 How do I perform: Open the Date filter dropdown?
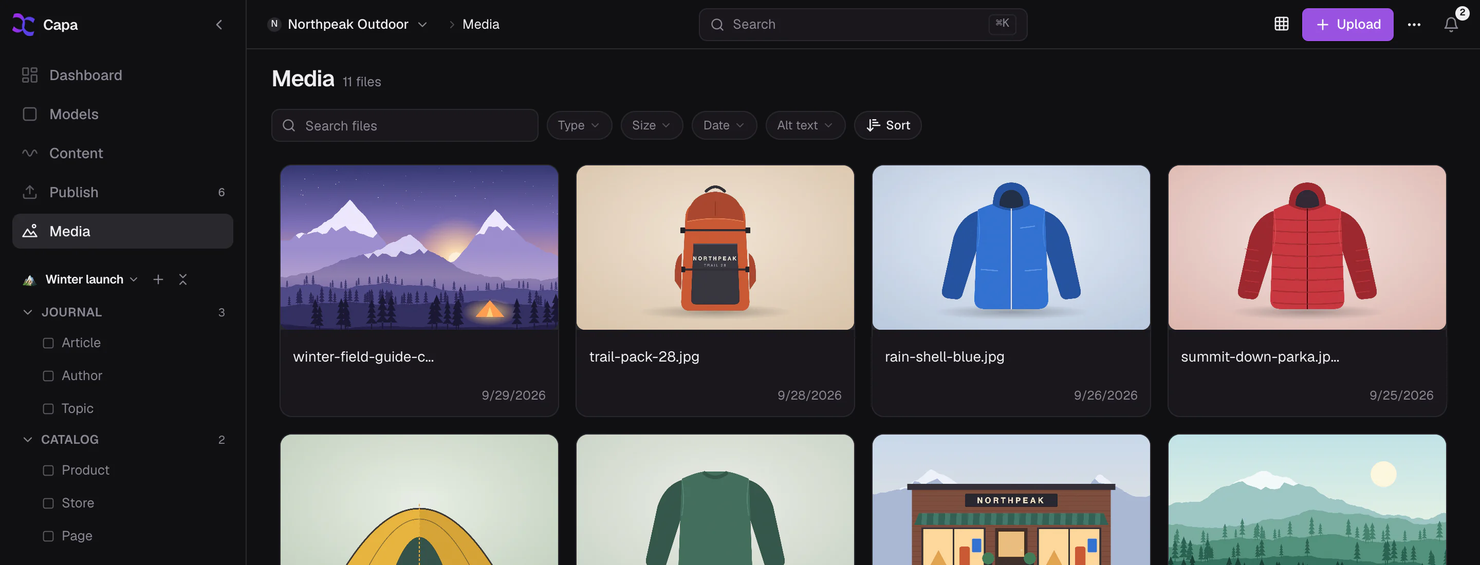pos(724,125)
